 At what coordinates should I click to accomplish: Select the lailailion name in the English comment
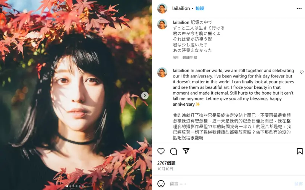tap(181, 71)
